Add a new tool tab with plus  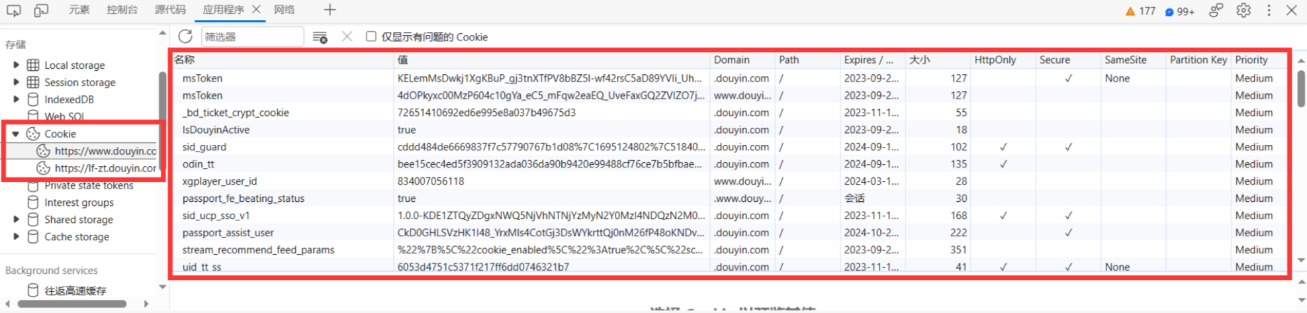pos(330,10)
